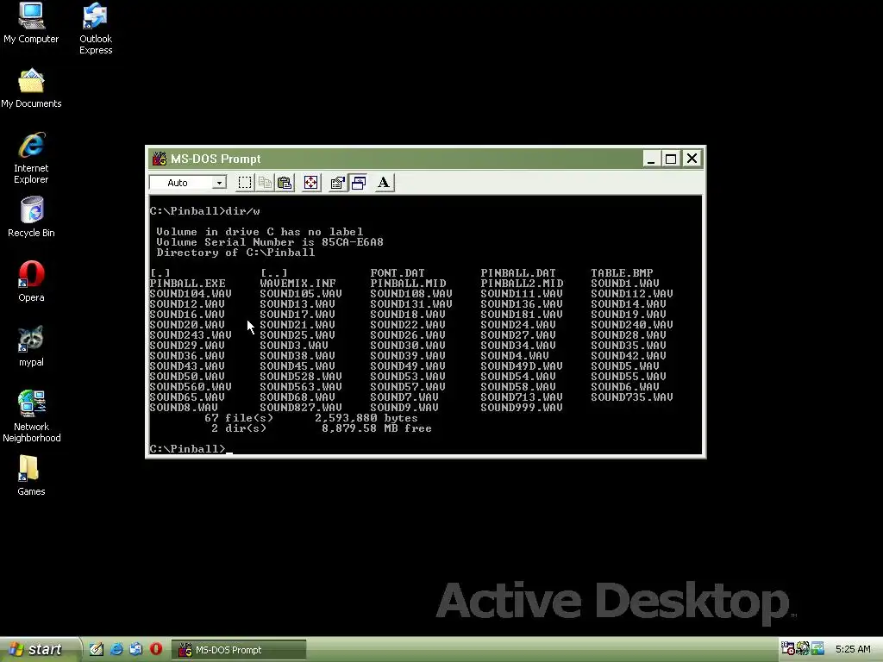Click the system tray icon beside the clock
The width and height of the screenshot is (883, 662).
click(x=817, y=648)
